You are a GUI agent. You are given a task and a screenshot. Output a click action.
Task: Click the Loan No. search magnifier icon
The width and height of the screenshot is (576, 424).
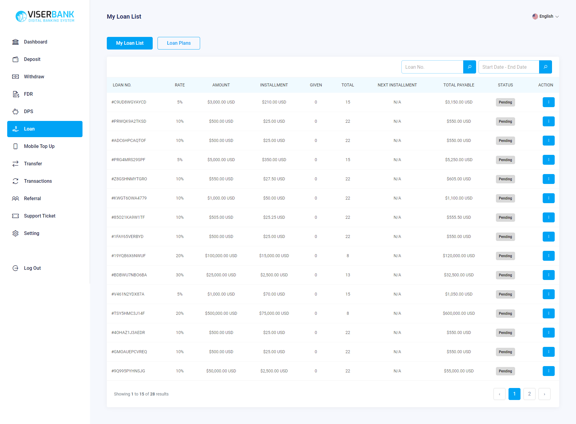pos(469,67)
